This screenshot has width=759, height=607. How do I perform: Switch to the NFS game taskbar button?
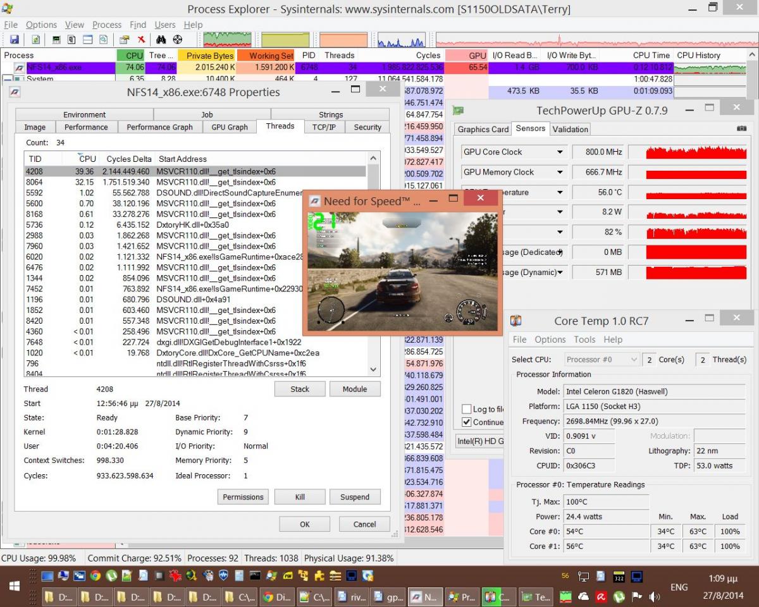tap(424, 596)
